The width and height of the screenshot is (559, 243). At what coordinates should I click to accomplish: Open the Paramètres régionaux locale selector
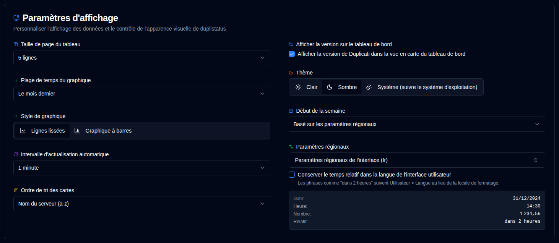(417, 160)
